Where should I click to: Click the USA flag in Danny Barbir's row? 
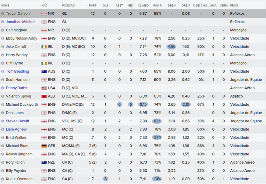pyautogui.click(x=44, y=88)
